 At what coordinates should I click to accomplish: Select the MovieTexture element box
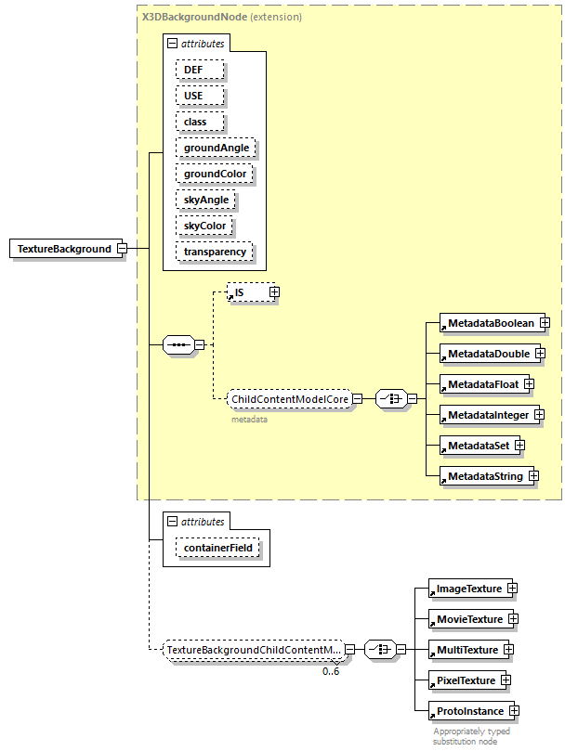tap(469, 619)
